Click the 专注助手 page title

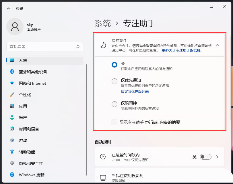pos(139,23)
